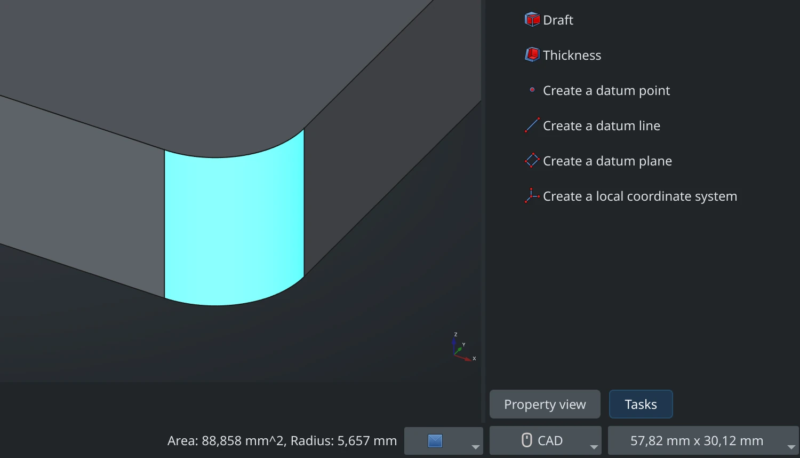
Task: Click the Area and Radius status text
Action: pyautogui.click(x=282, y=441)
